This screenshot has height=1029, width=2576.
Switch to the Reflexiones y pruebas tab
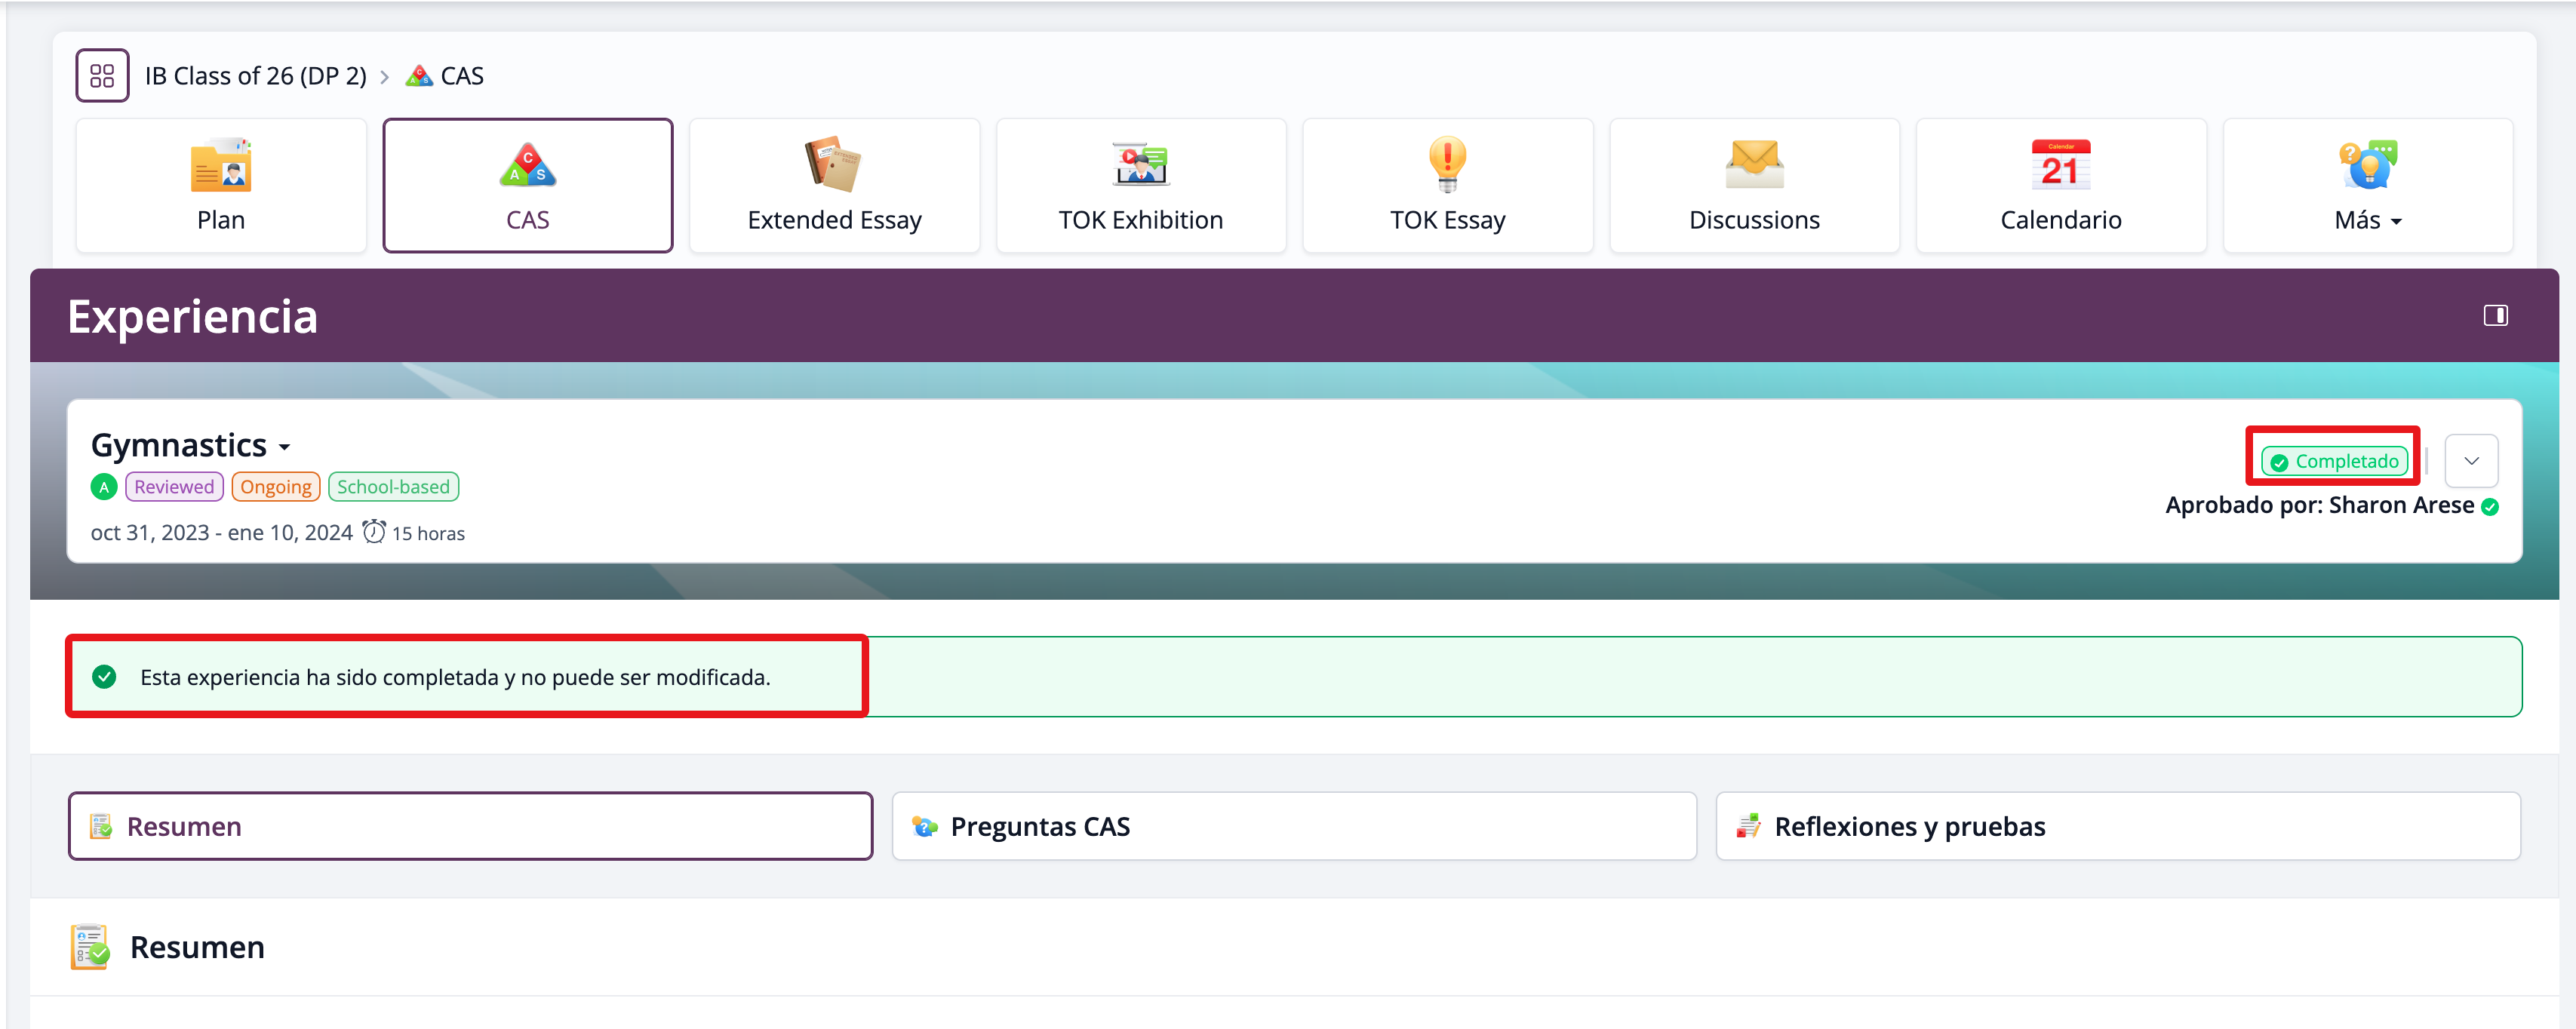pos(2117,826)
